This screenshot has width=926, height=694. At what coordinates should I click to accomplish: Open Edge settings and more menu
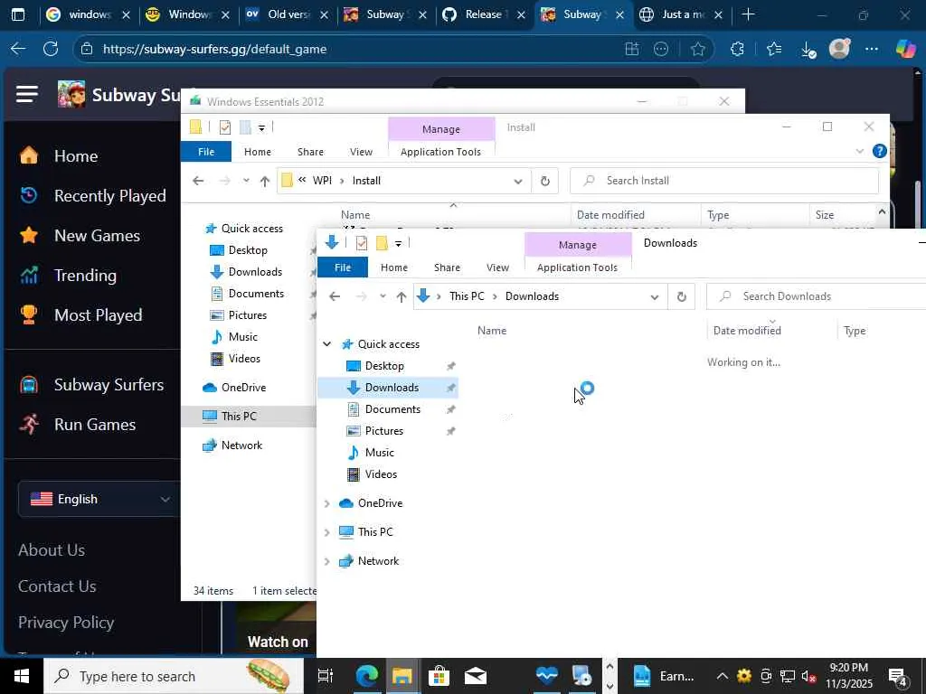point(872,49)
